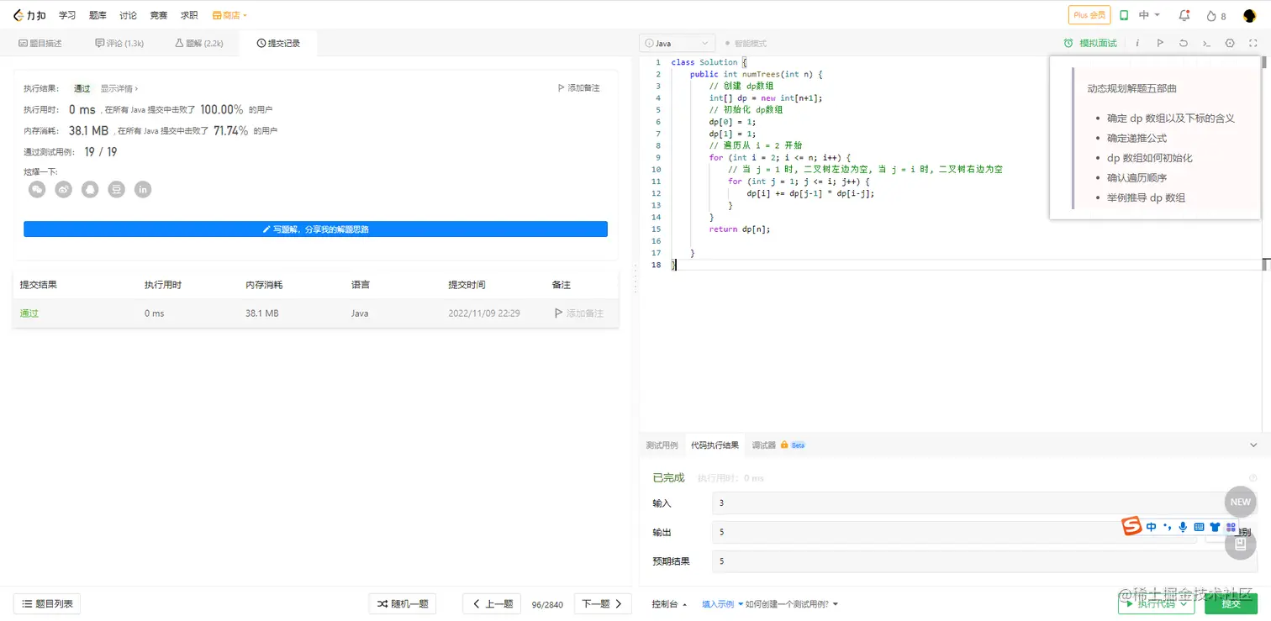Click the floating notebook button
Image resolution: width=1271 pixels, height=621 pixels.
[1241, 544]
